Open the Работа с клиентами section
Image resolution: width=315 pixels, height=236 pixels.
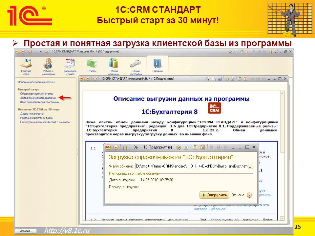click(x=48, y=67)
